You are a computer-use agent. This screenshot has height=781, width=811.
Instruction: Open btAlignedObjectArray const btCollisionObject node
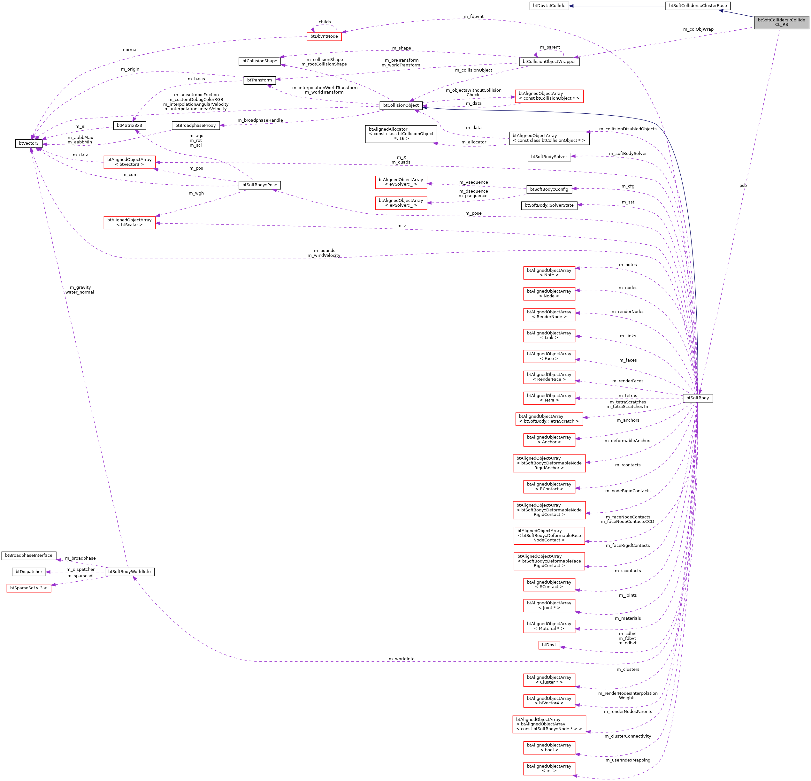point(549,96)
